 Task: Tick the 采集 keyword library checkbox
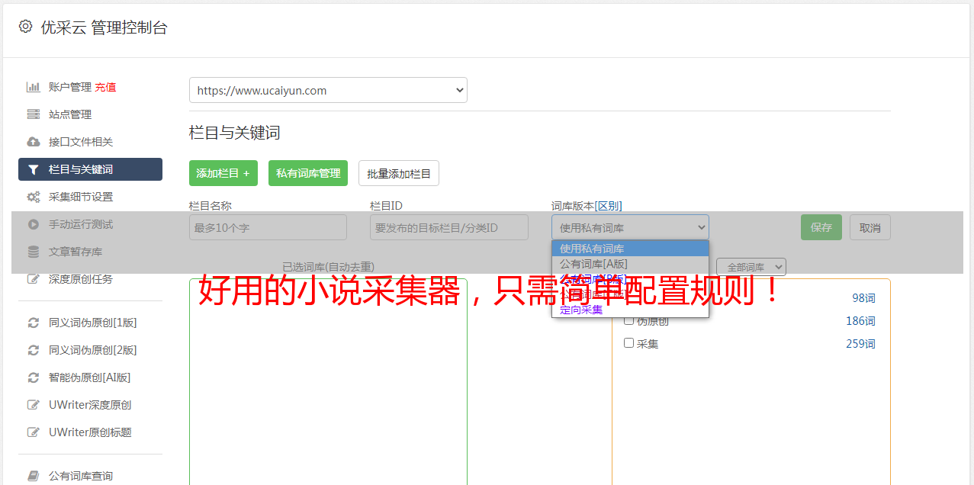pyautogui.click(x=629, y=343)
